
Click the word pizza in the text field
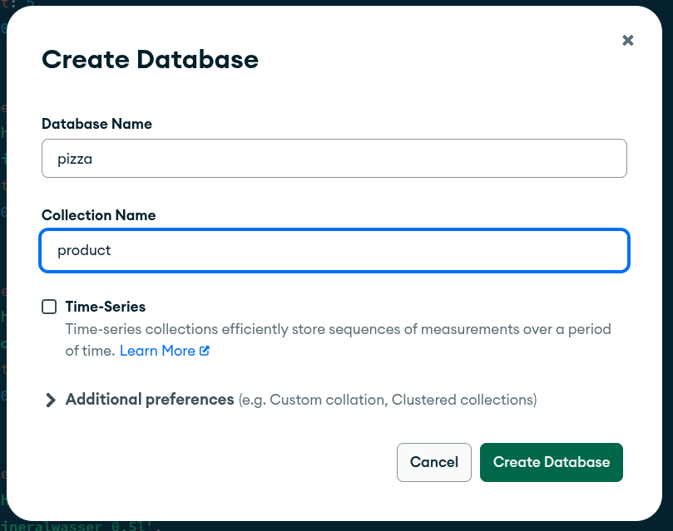point(75,159)
